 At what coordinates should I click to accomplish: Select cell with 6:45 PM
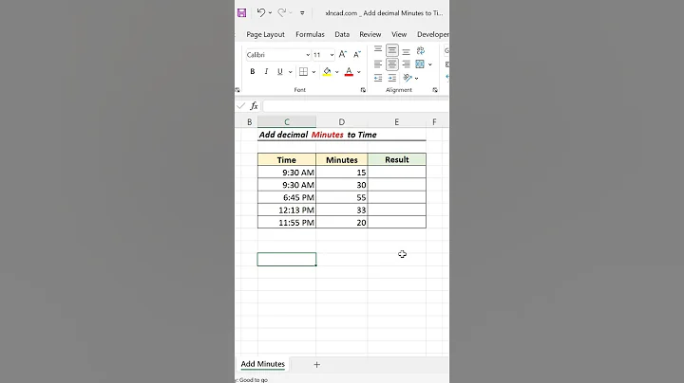pos(287,197)
